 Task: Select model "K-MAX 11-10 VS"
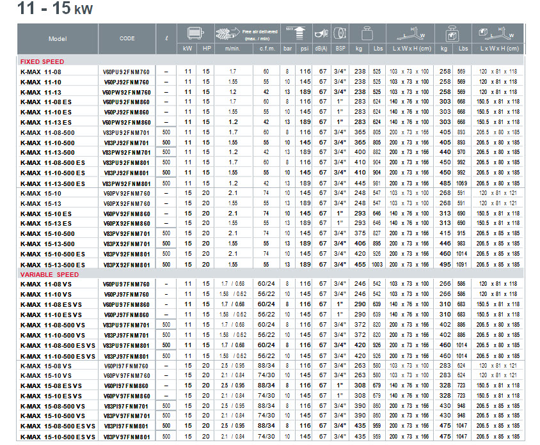tap(46, 295)
